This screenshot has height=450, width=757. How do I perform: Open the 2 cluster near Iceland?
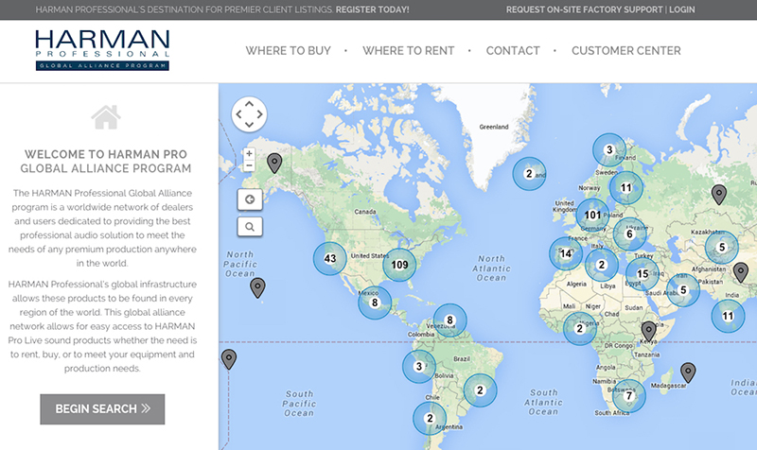529,174
